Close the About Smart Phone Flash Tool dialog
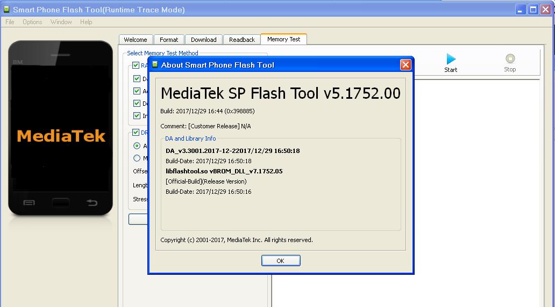The image size is (555, 307). click(x=405, y=65)
